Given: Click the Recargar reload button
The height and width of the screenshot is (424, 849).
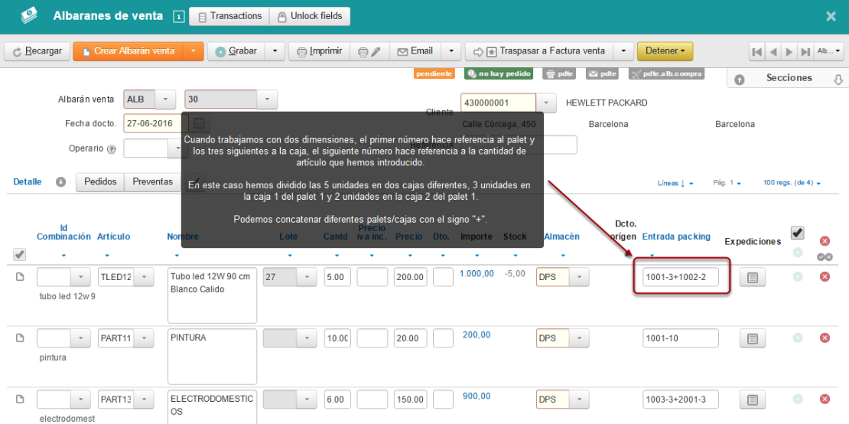Looking at the screenshot, I should 37,51.
